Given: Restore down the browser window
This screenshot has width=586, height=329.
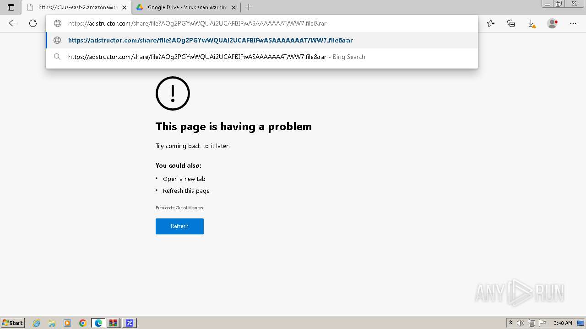Looking at the screenshot, I should 559,4.
